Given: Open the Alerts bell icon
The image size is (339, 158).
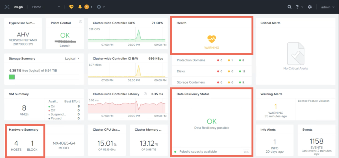Looking at the screenshot, I should (80, 7).
